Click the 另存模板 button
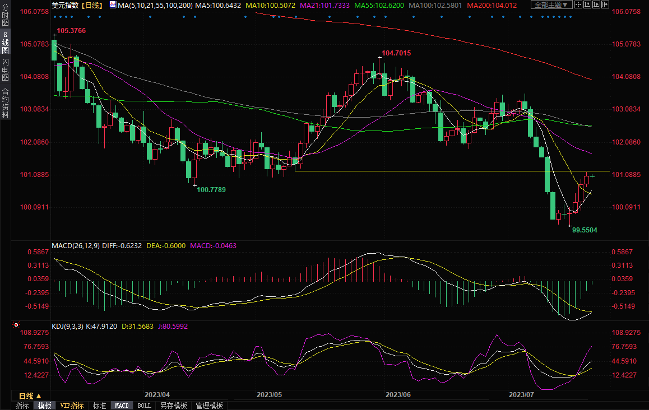This screenshot has width=649, height=410. coord(173,406)
